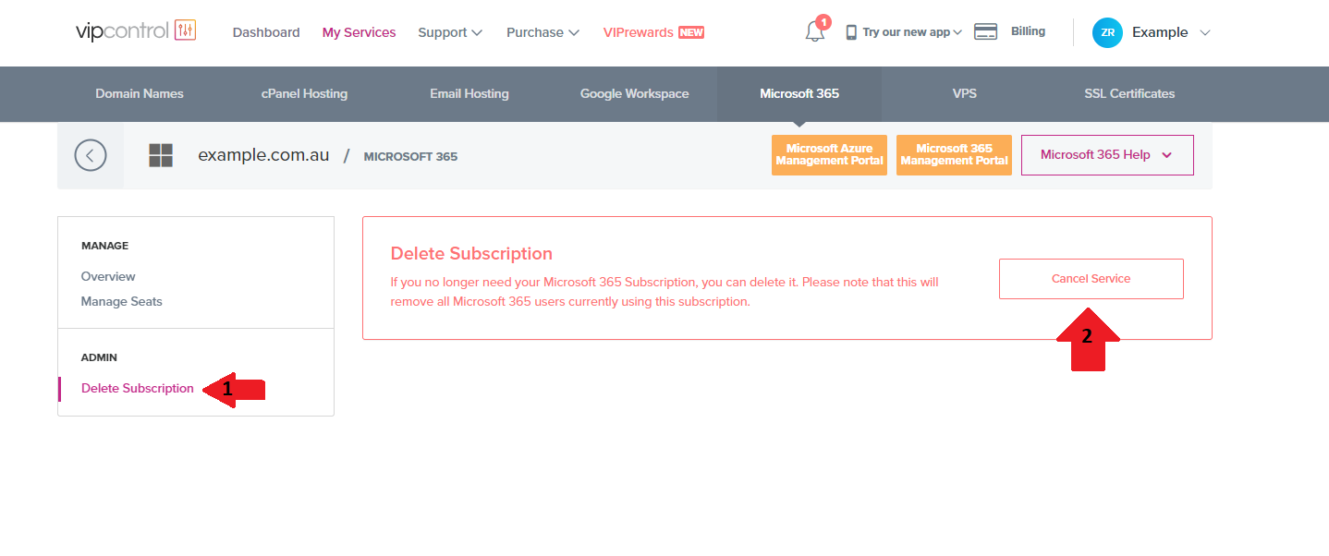Click the Delete Subscription panel heading
Viewport: 1329px width, 556px height.
471,254
